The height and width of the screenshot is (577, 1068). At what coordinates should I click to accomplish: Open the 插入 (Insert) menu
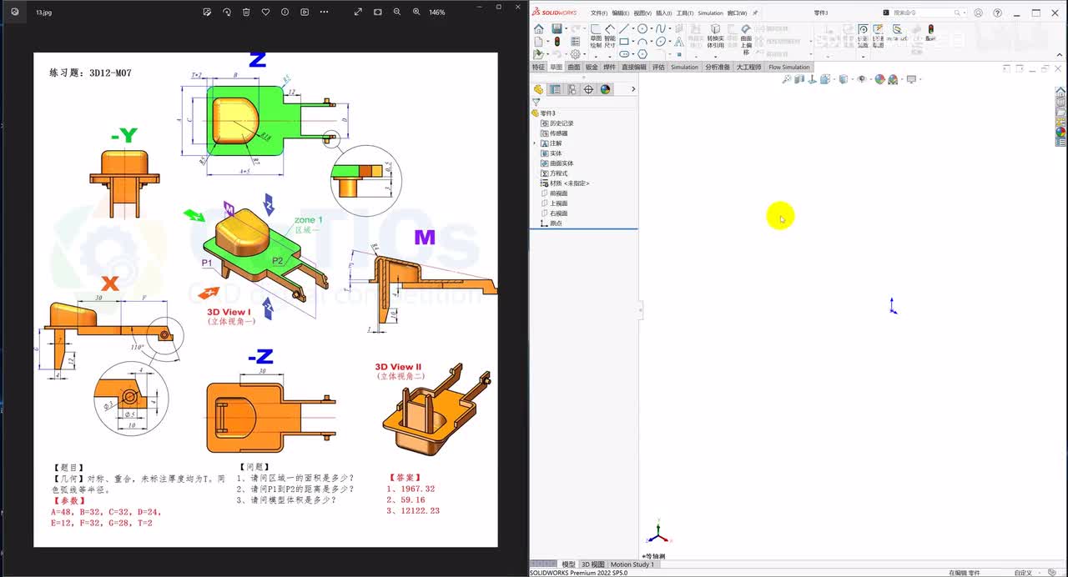click(663, 13)
